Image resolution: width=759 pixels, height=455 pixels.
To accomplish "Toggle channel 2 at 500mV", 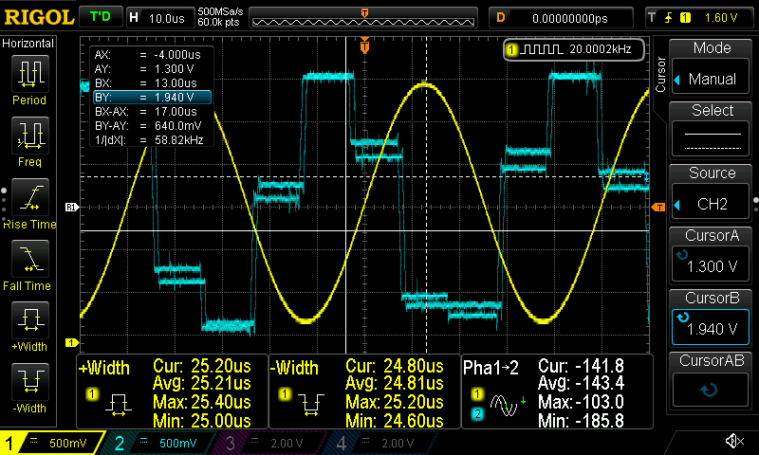I will click(x=159, y=443).
